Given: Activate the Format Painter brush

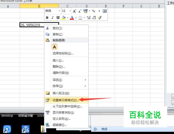Looking at the screenshot, I should point(100,18).
